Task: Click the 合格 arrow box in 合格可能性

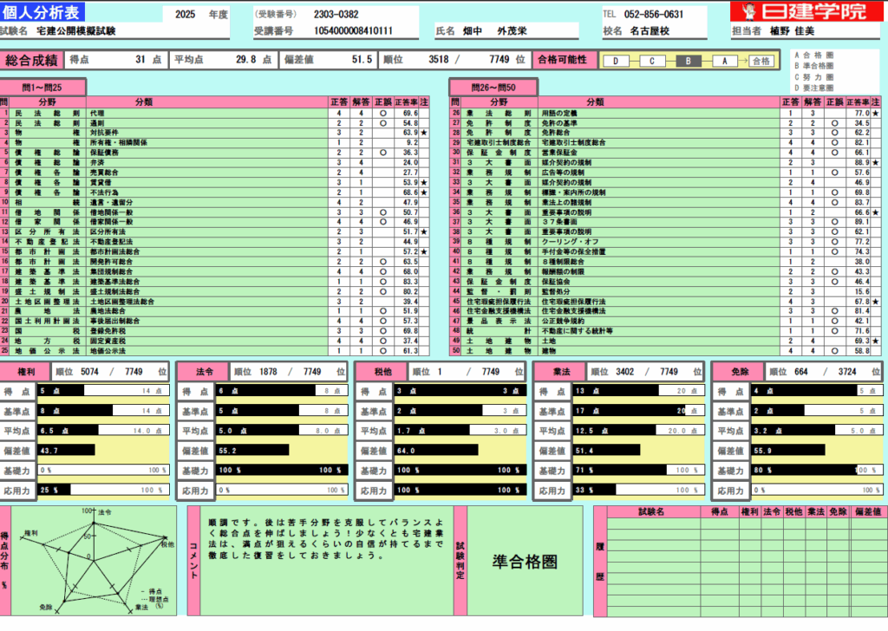Action: coord(761,61)
